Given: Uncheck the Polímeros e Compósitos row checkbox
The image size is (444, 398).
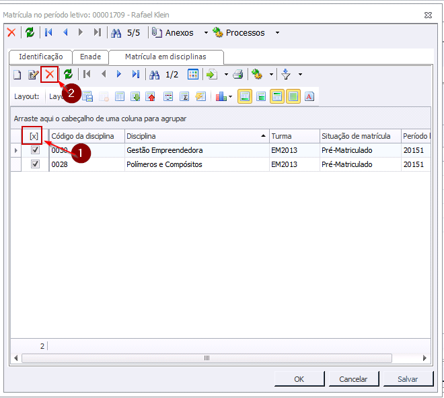Looking at the screenshot, I should (35, 164).
